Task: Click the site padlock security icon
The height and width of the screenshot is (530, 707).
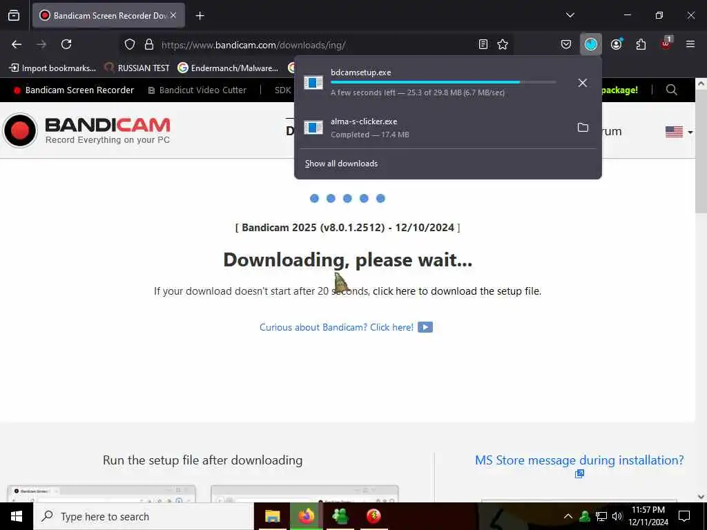Action: click(149, 44)
